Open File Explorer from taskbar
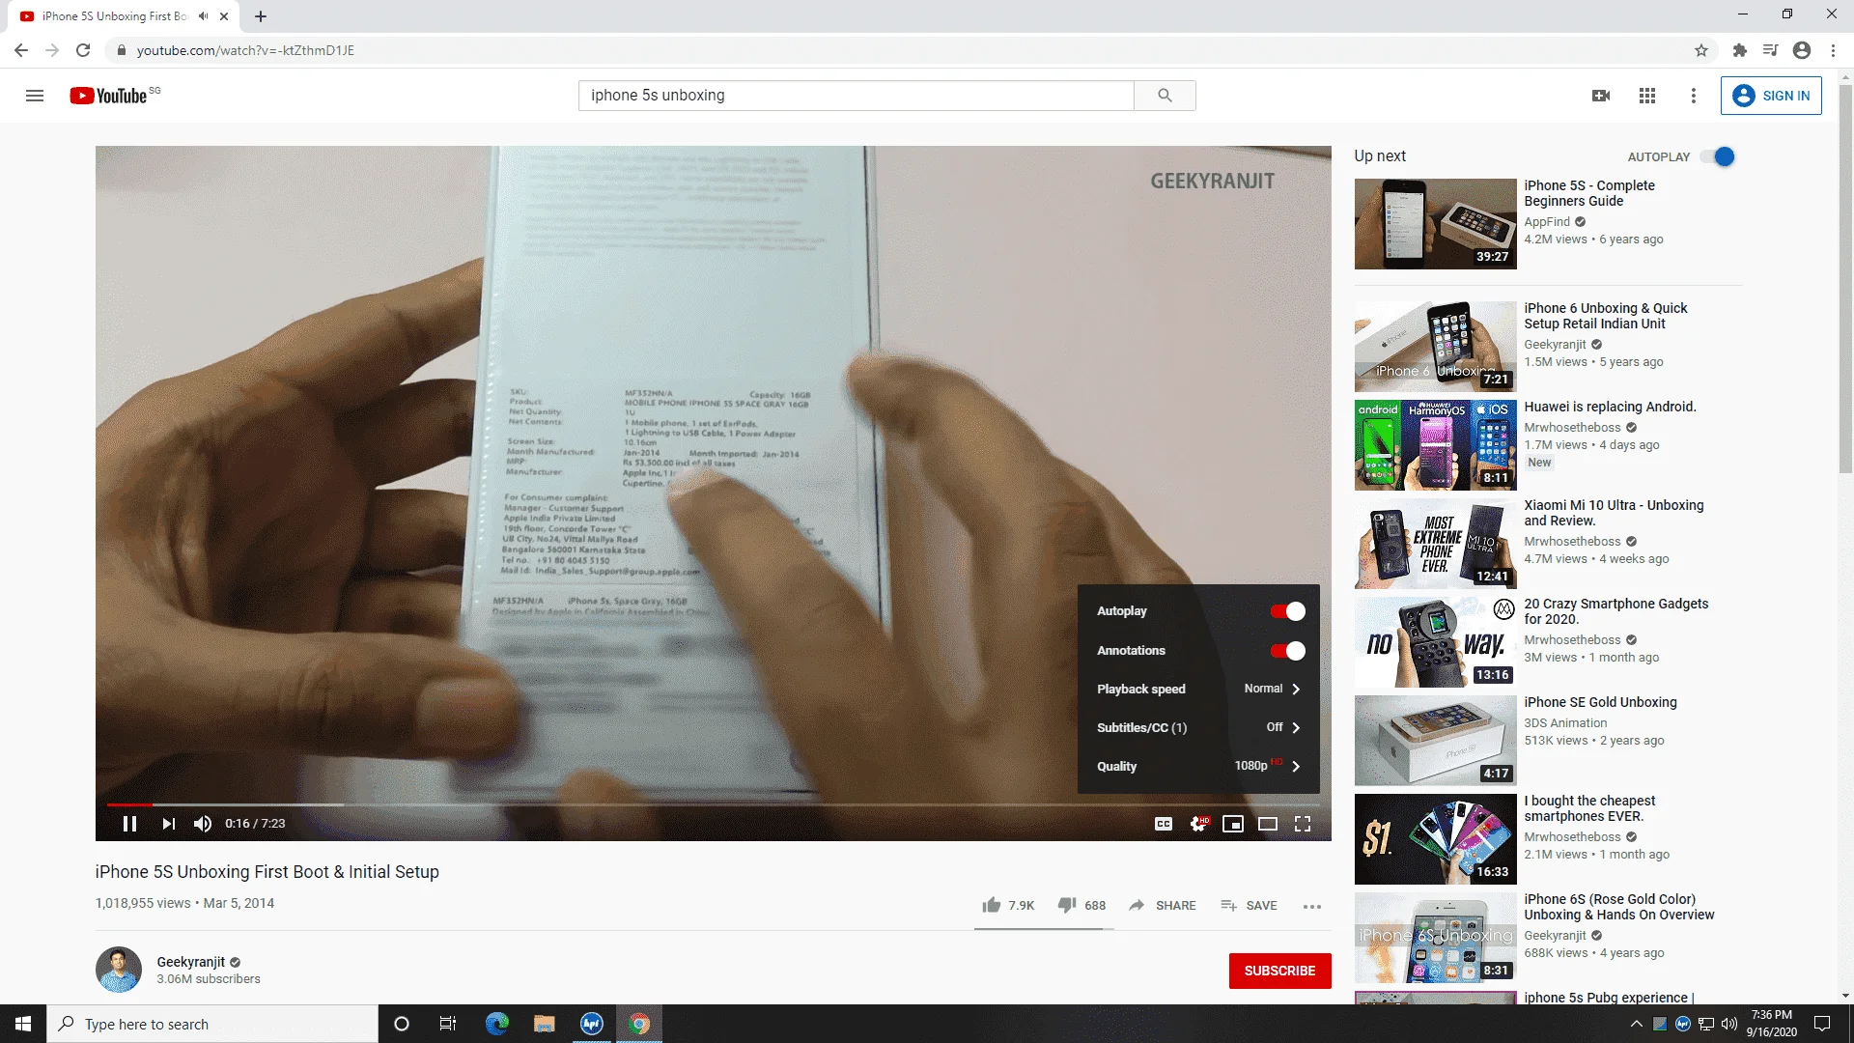1854x1043 pixels. click(544, 1024)
